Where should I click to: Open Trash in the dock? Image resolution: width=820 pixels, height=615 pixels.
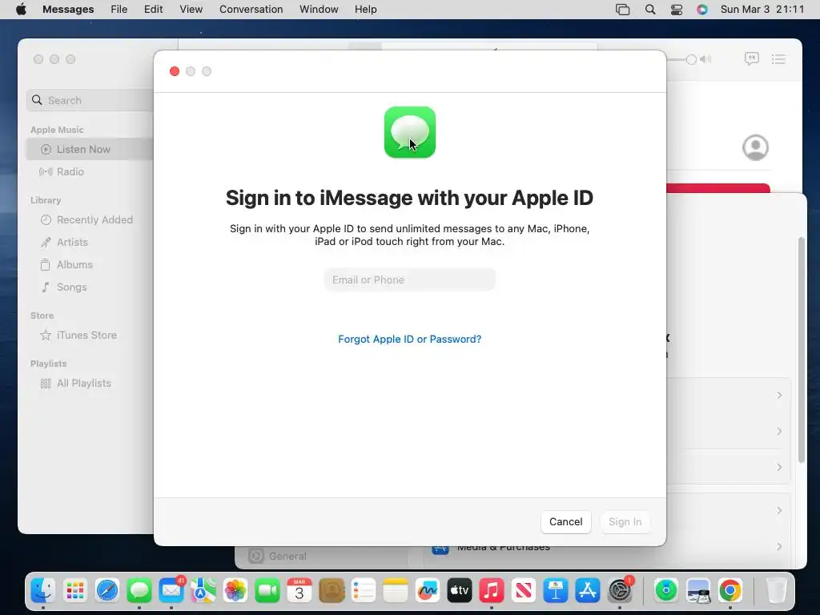click(x=777, y=591)
